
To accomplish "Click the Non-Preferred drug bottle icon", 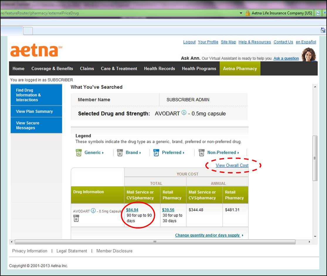I will pyautogui.click(x=201, y=153).
